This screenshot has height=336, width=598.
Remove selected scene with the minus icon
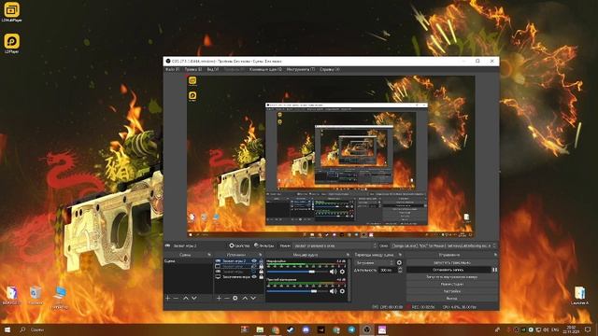(176, 298)
